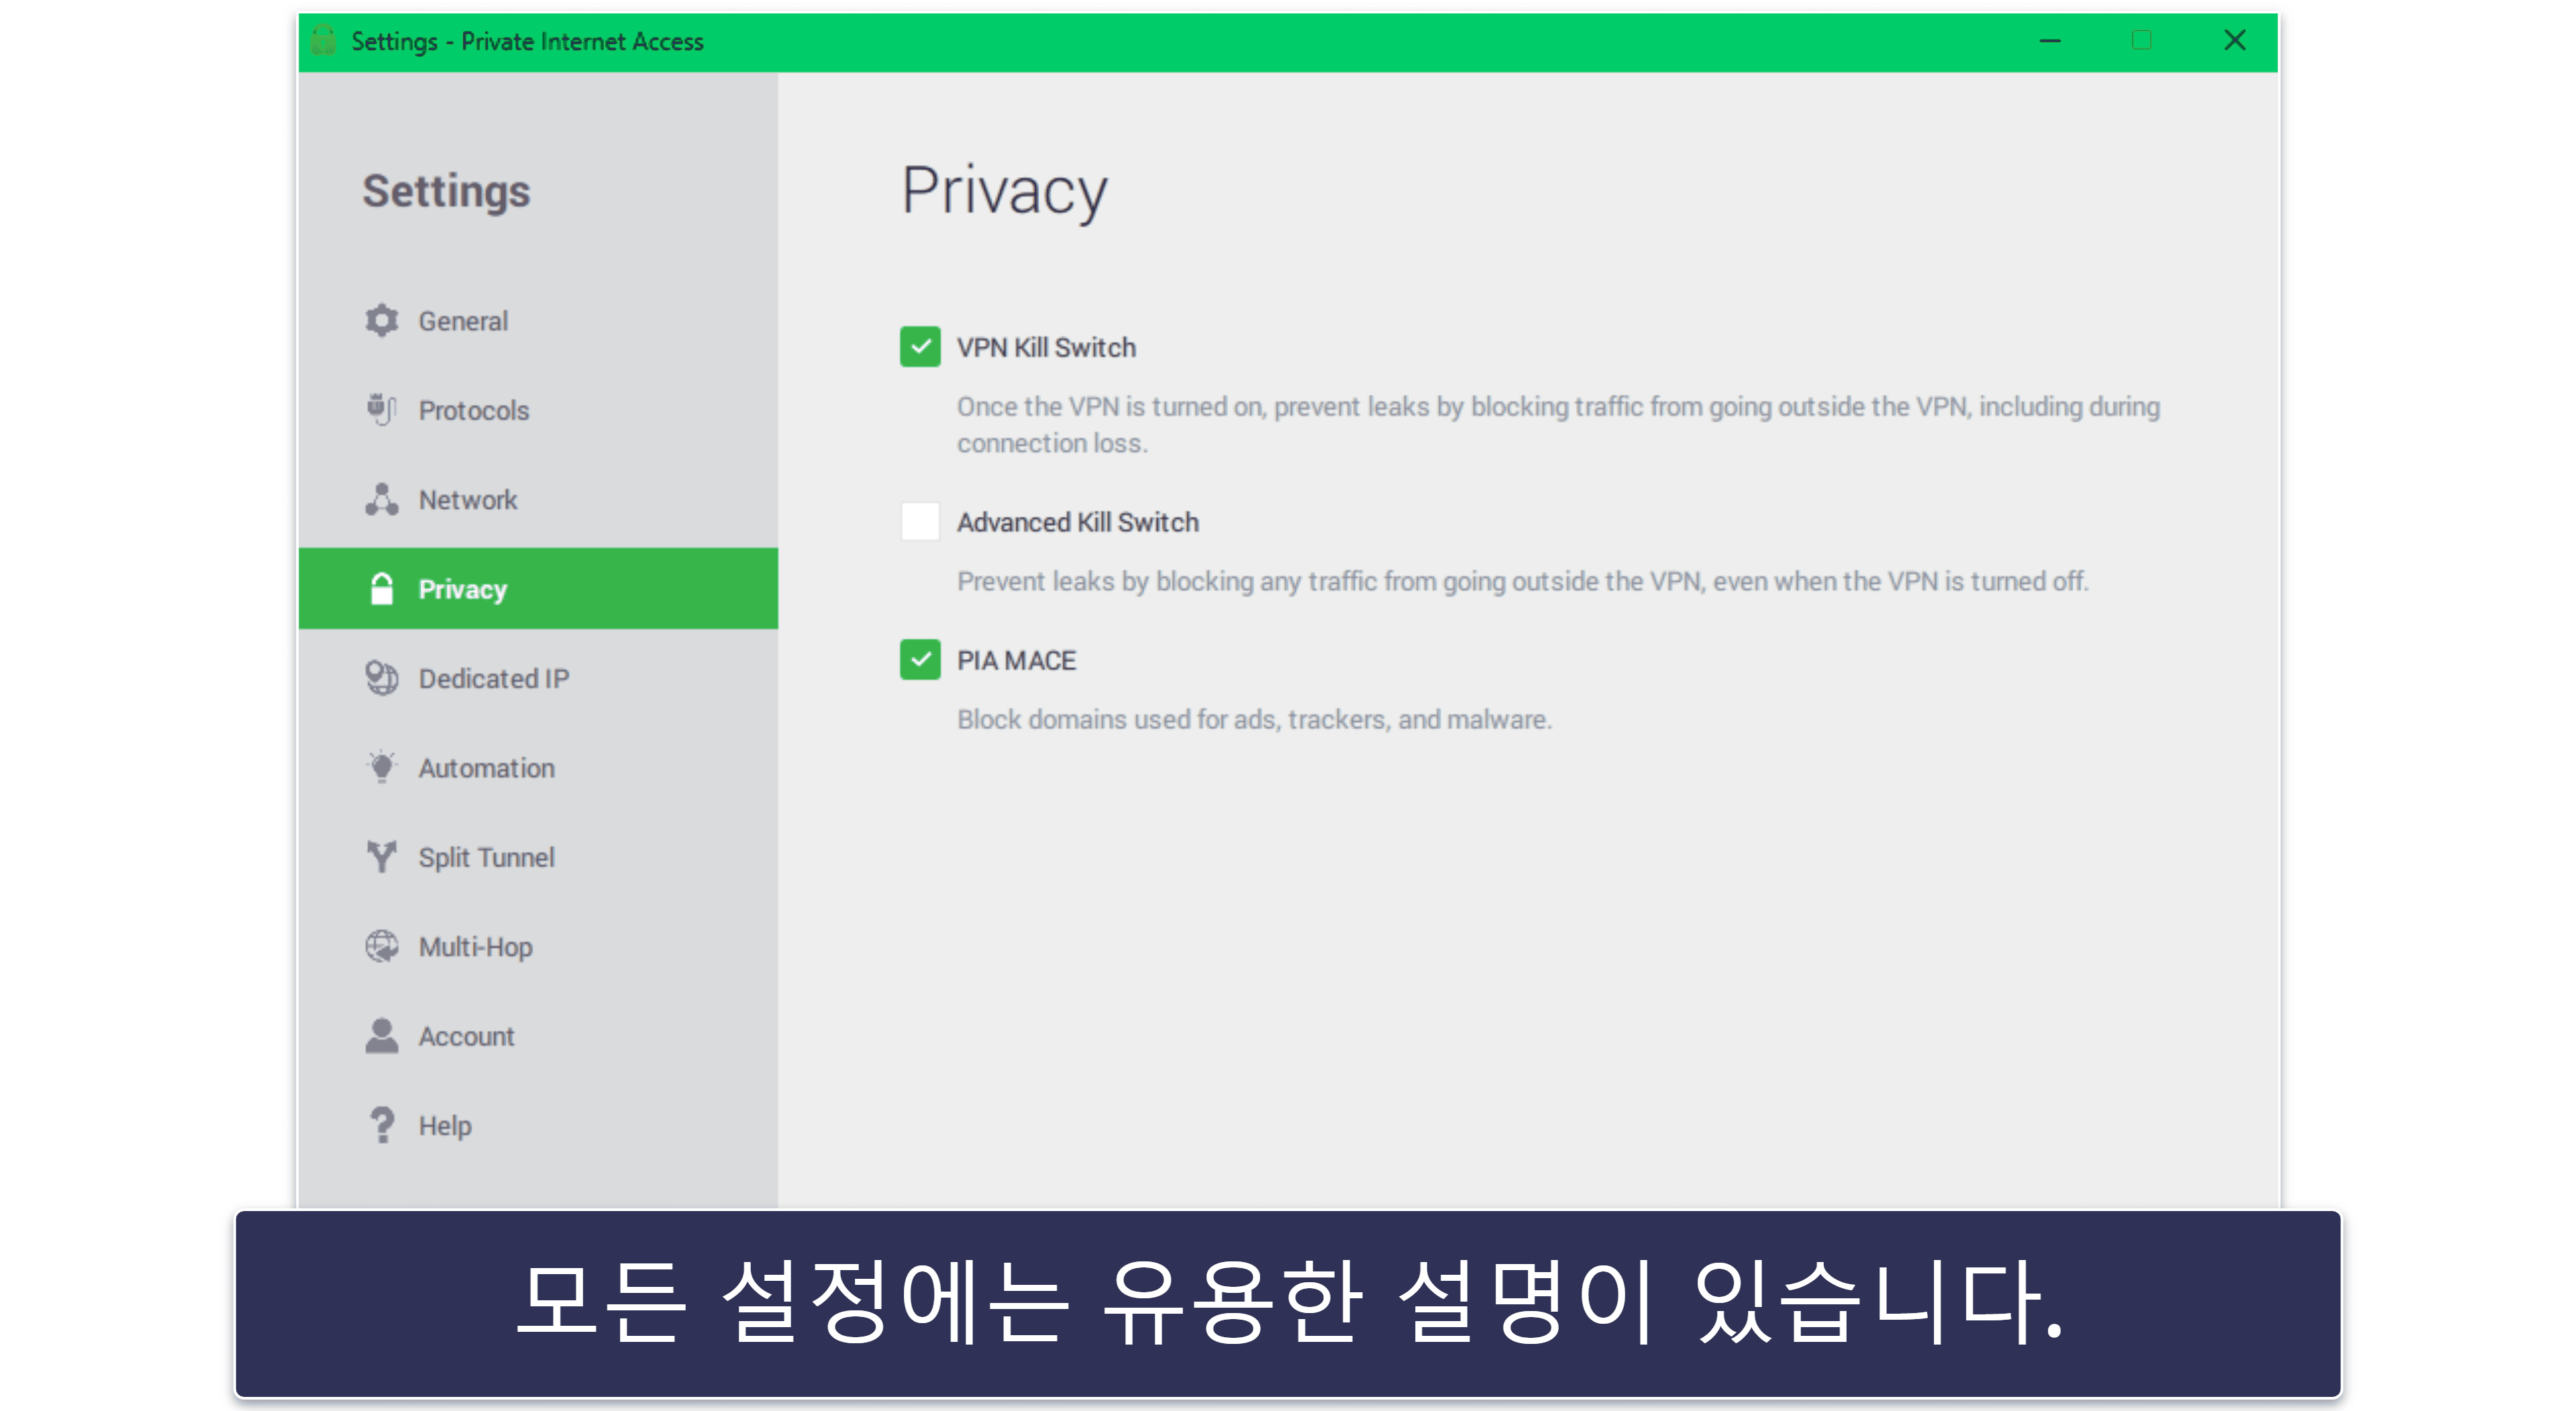The image size is (2576, 1411).
Task: Click the Help question mark icon
Action: [381, 1125]
